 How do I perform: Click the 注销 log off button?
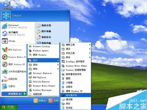[40, 101]
